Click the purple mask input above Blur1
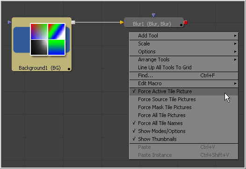Screen dimensions: 246x169 (154, 15)
